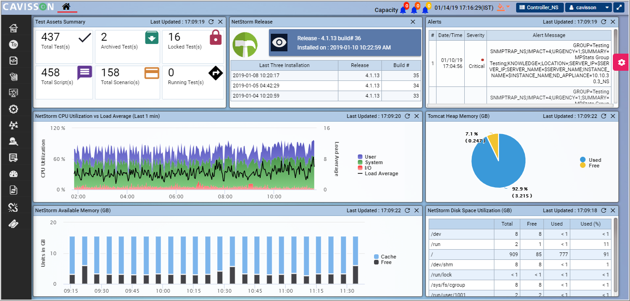Viewport: 630px width, 301px height.
Task: Click the pink settings gear button
Action: point(621,62)
